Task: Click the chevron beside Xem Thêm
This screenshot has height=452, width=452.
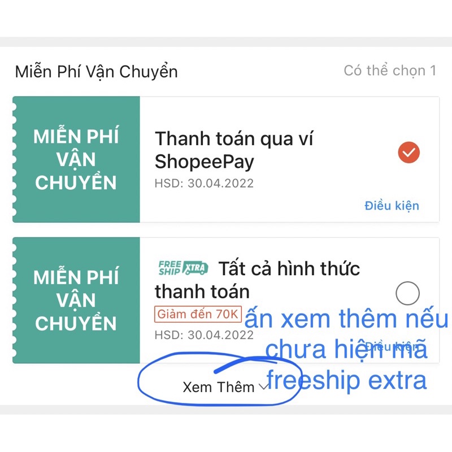Action: [263, 386]
